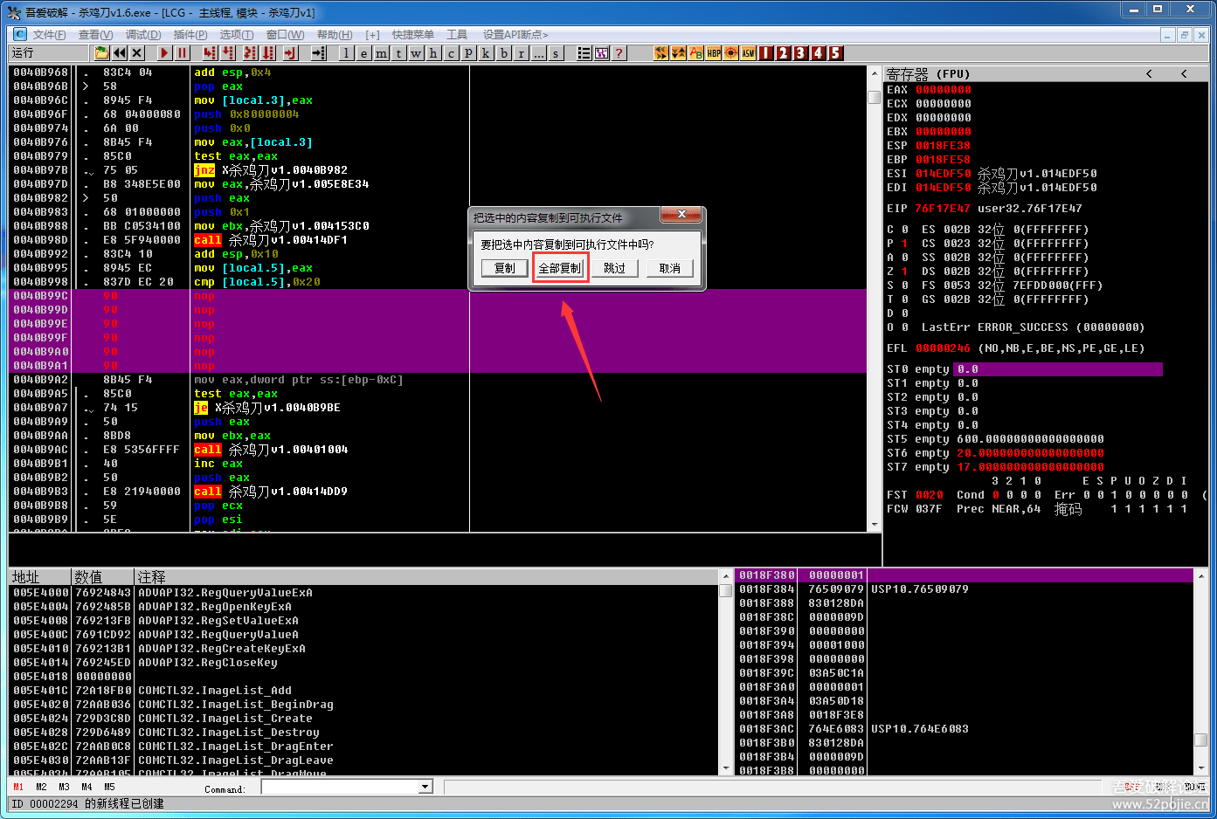The width and height of the screenshot is (1217, 819).
Task: Open the 快捷菜单 menu
Action: pos(413,35)
